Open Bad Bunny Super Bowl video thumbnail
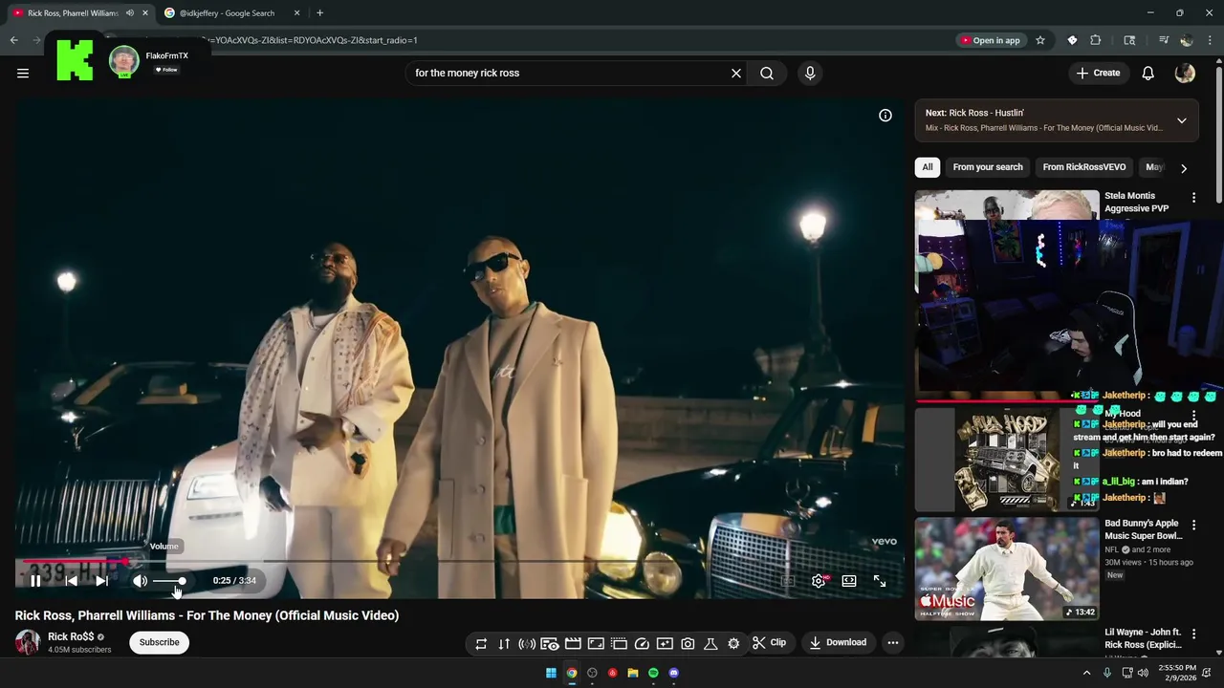 coord(1007,569)
